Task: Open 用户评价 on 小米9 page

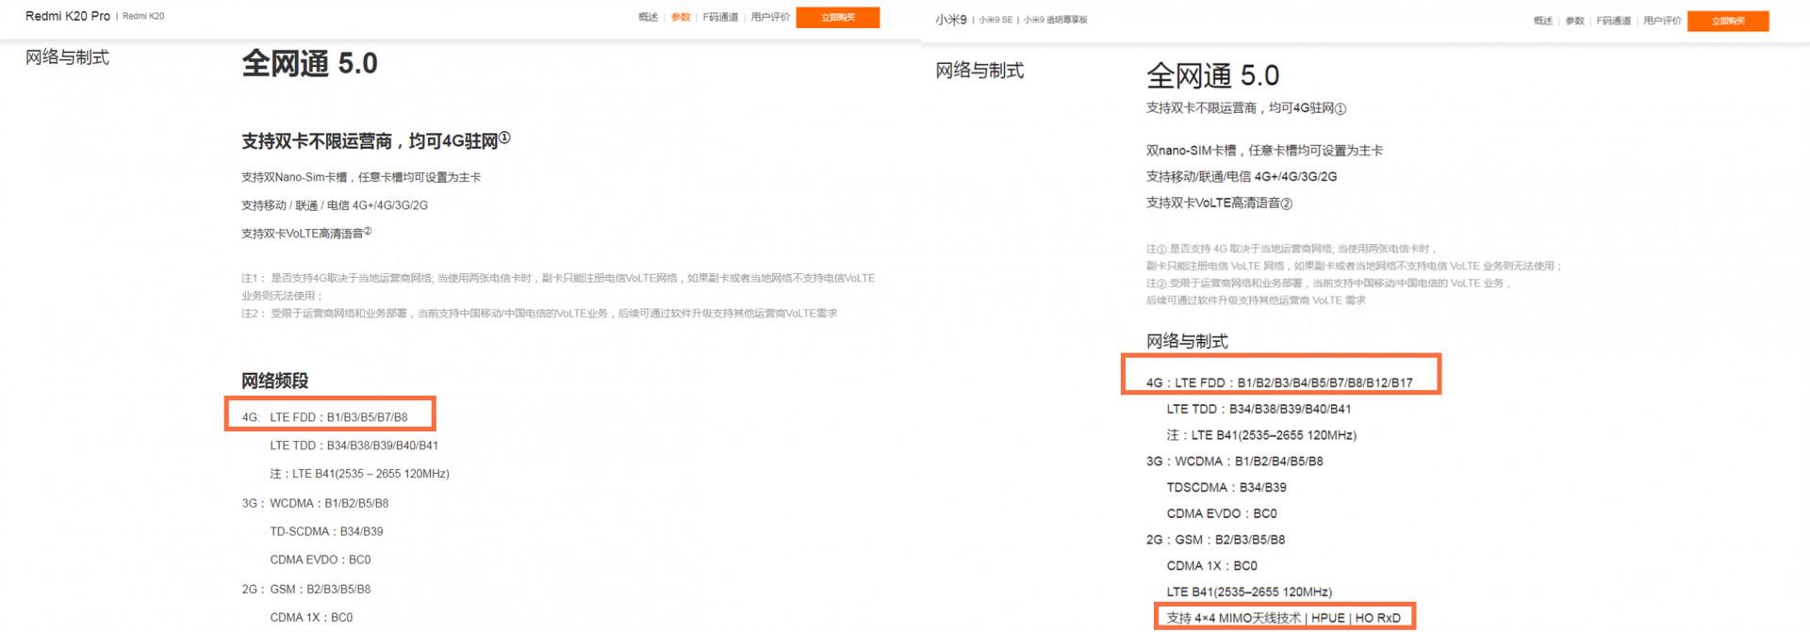Action: coord(1663,21)
